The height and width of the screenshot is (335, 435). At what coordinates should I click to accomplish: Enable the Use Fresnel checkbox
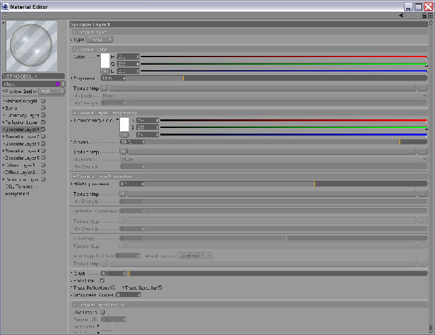click(x=103, y=312)
